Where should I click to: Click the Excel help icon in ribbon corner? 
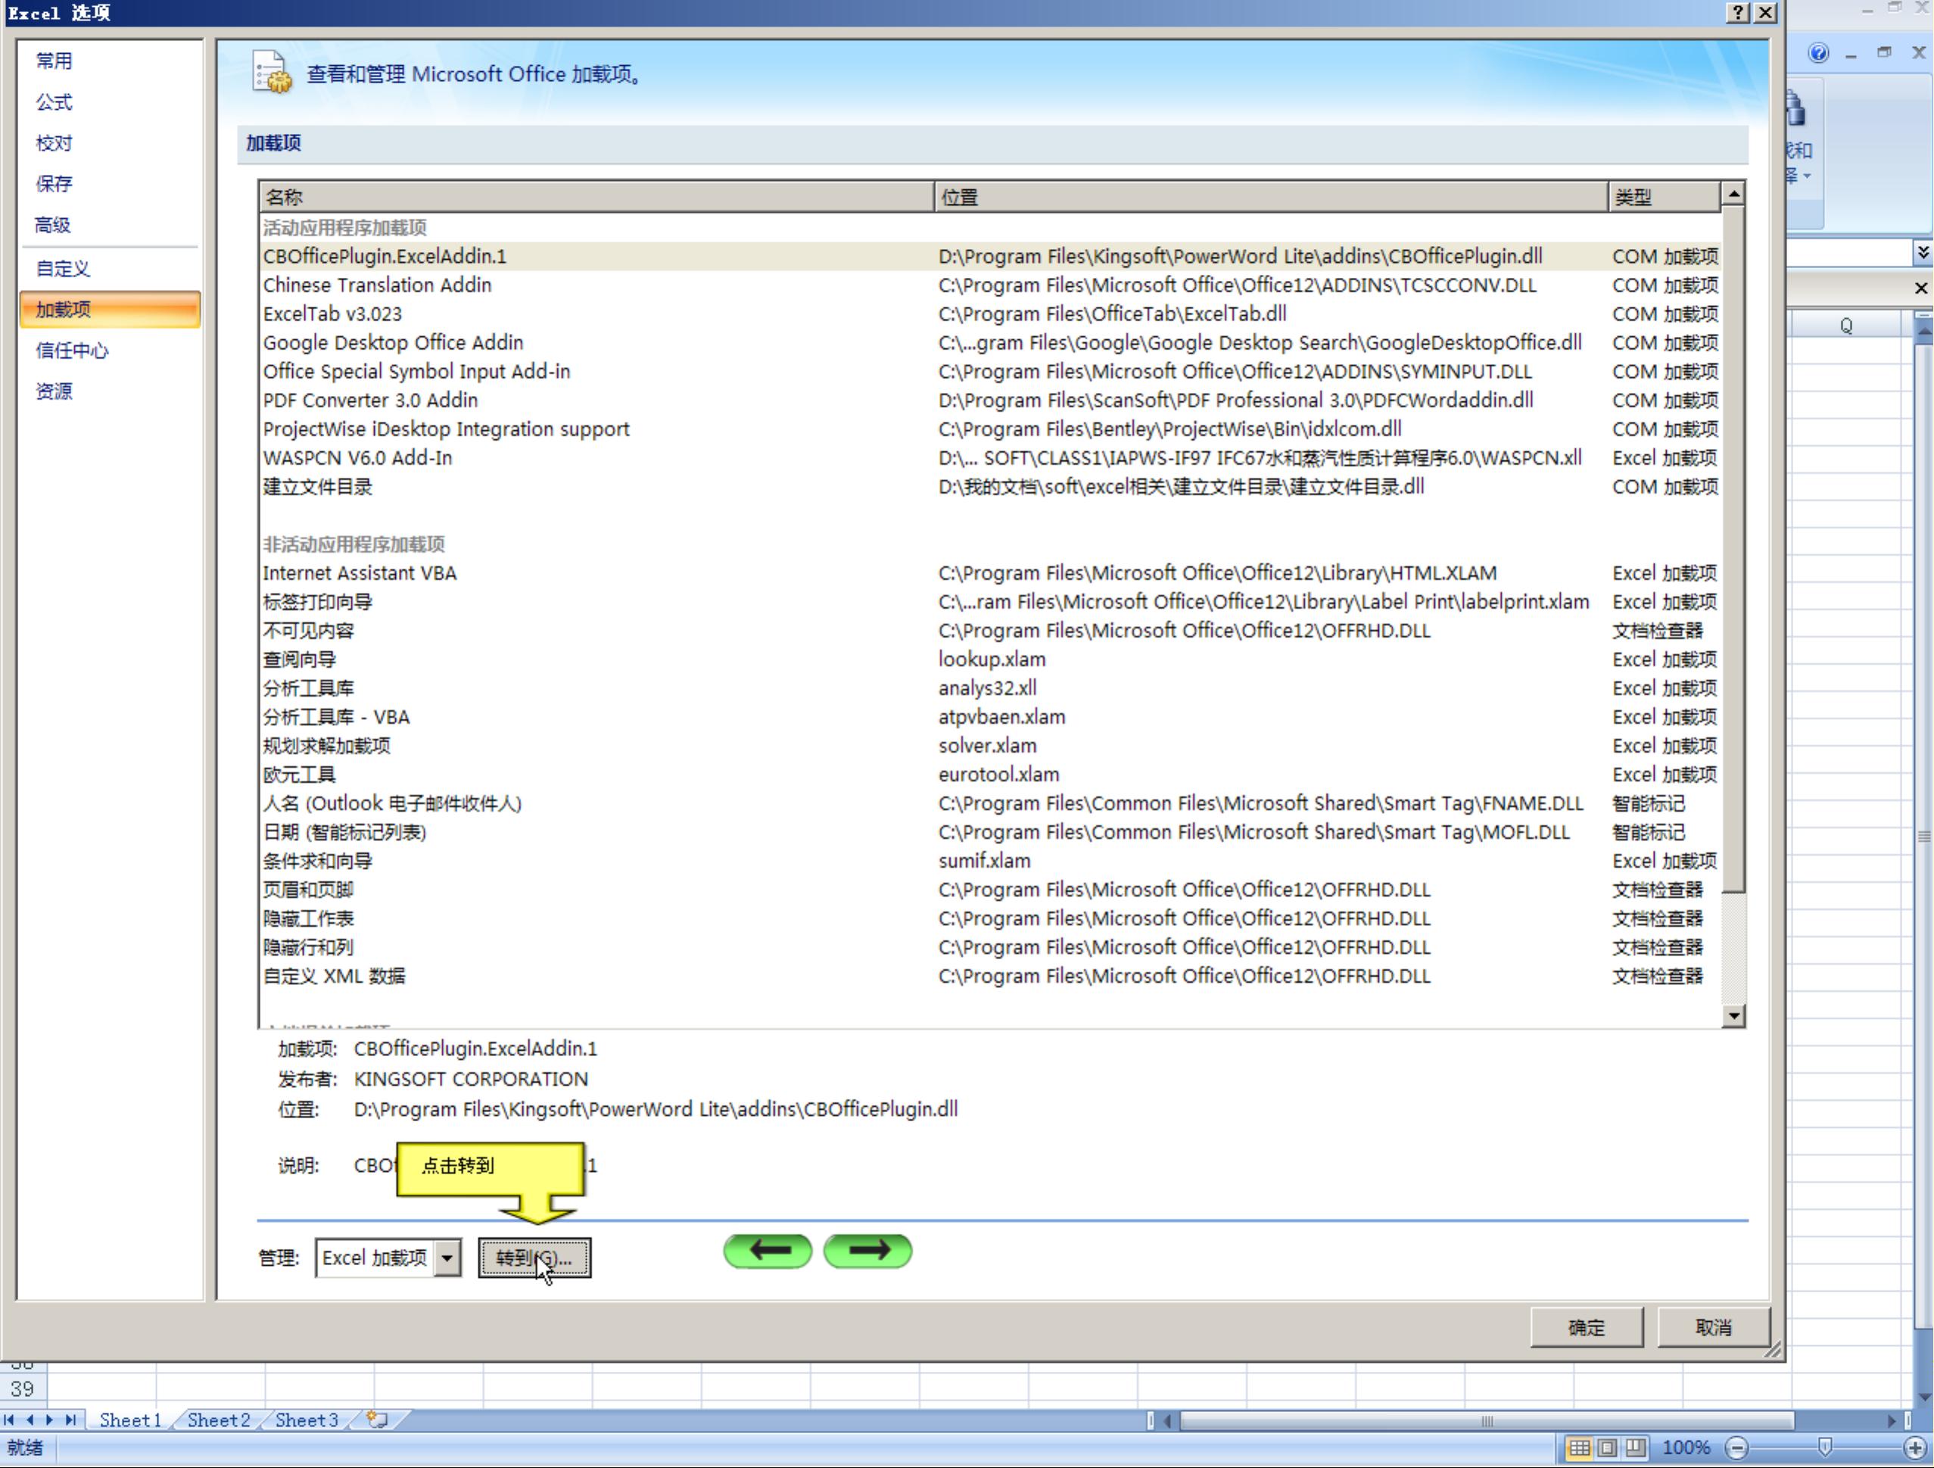pyautogui.click(x=1819, y=53)
